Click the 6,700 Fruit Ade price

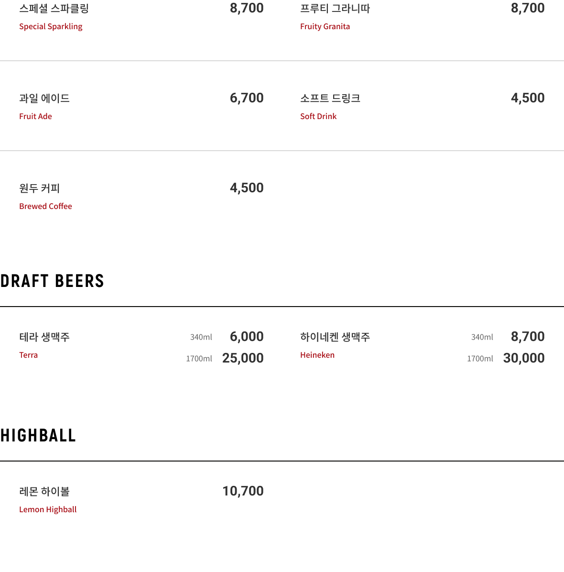pos(247,98)
